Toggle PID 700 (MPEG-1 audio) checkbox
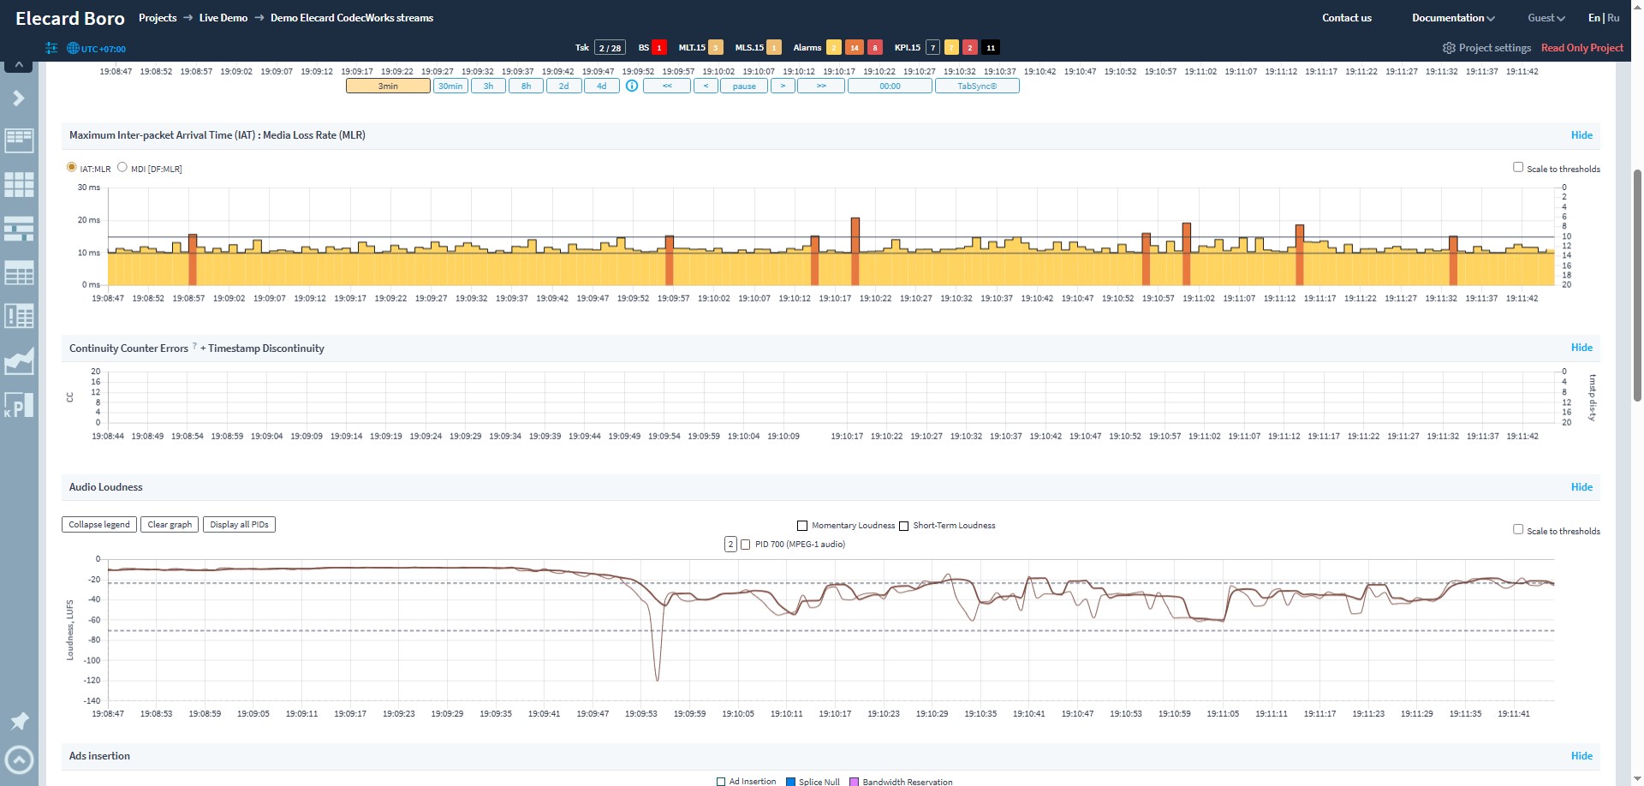Viewport: 1644px width, 786px height. click(x=745, y=545)
